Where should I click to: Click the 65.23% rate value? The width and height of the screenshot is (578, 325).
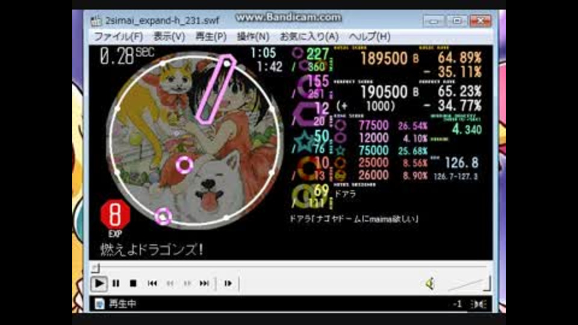459,91
